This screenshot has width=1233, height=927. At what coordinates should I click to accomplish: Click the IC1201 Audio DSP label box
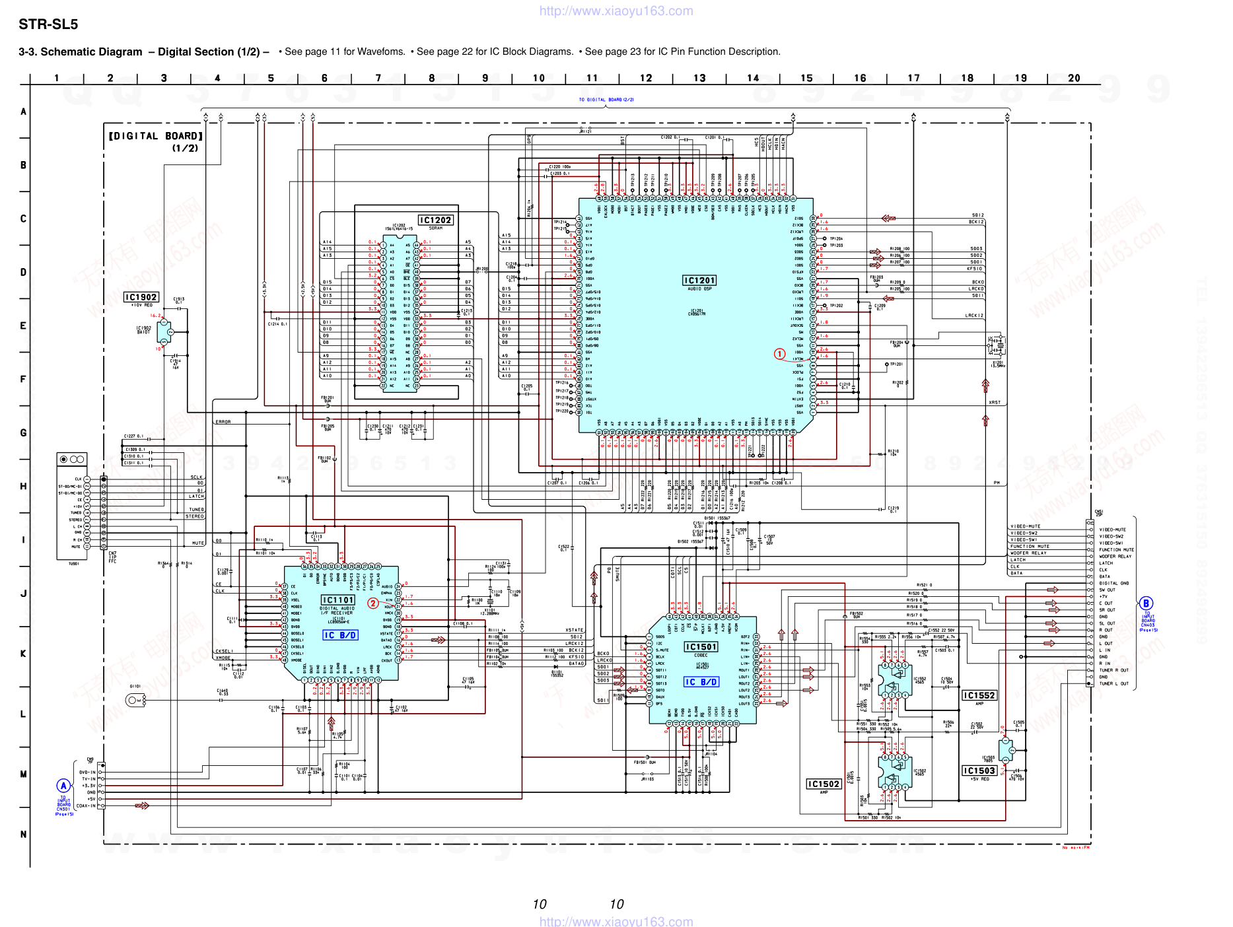[699, 281]
